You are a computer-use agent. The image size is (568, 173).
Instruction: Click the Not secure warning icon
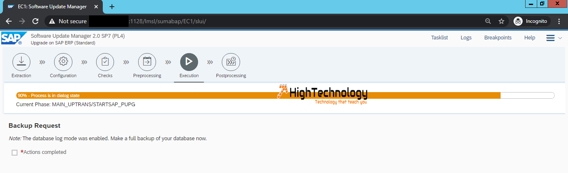tap(52, 21)
